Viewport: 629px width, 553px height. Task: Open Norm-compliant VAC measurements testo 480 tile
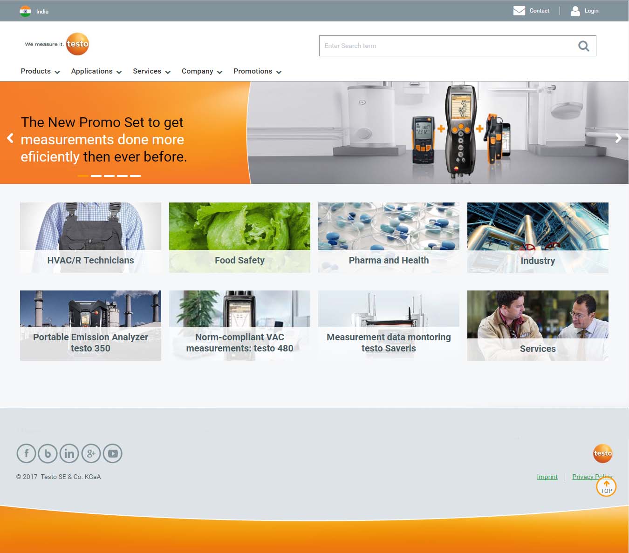pyautogui.click(x=239, y=325)
